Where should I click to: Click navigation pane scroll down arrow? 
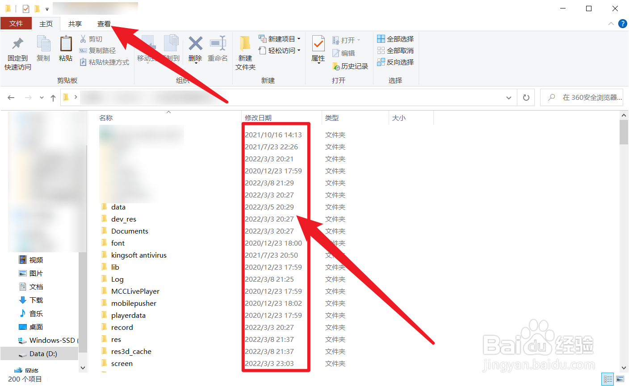(83, 368)
